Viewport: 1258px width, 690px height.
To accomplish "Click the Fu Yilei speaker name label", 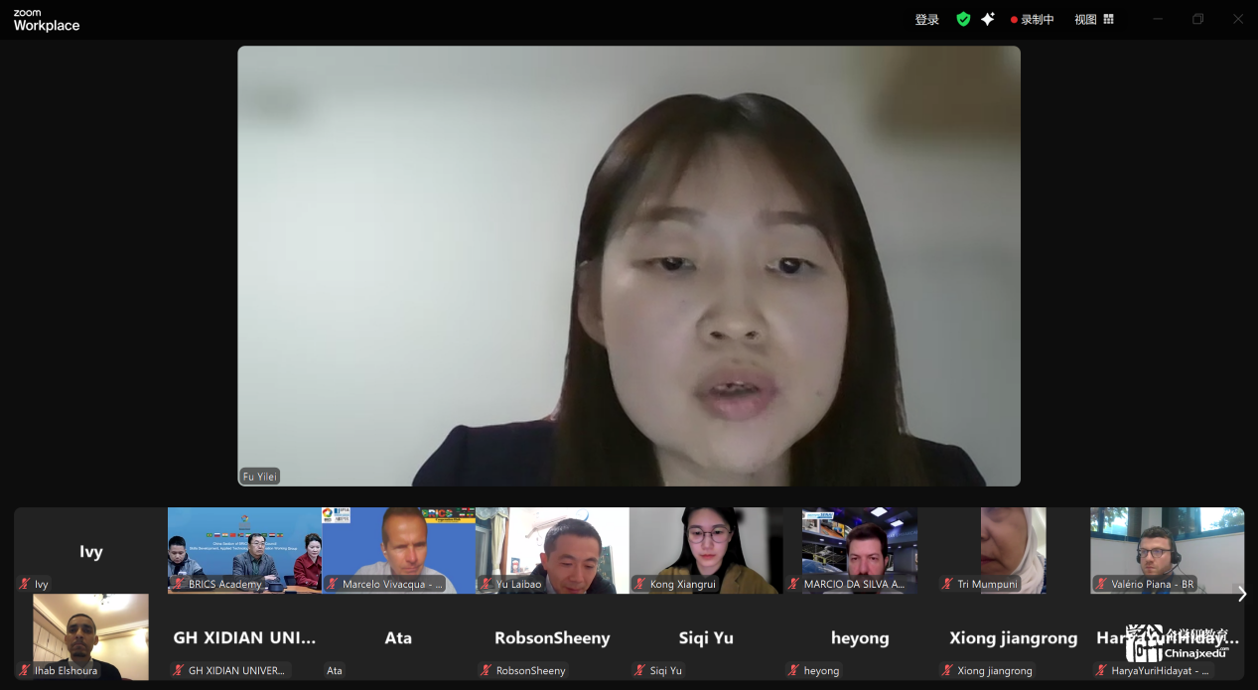I will click(260, 477).
